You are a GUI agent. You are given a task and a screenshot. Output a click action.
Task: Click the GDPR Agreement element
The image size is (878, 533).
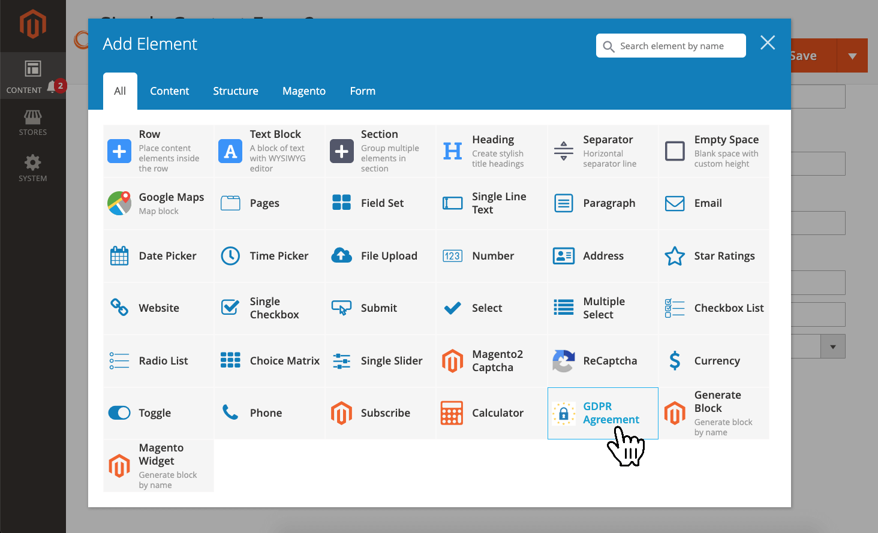[x=602, y=413]
